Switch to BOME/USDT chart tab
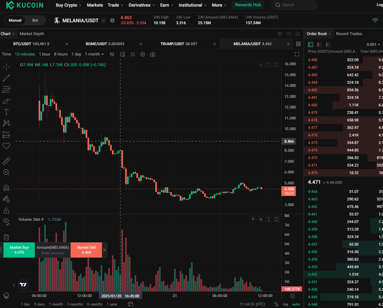The image size is (383, 308). 105,44
